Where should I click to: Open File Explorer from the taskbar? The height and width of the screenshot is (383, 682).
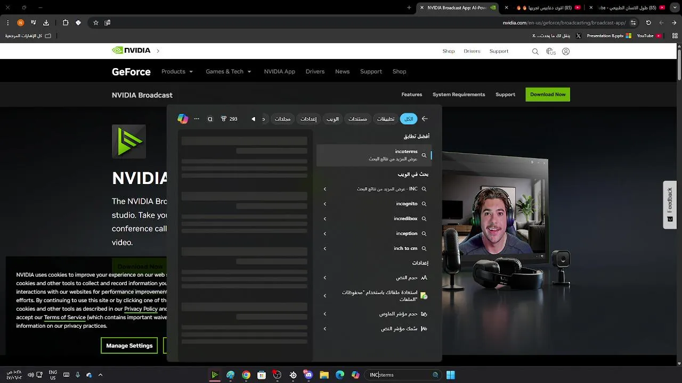324,375
